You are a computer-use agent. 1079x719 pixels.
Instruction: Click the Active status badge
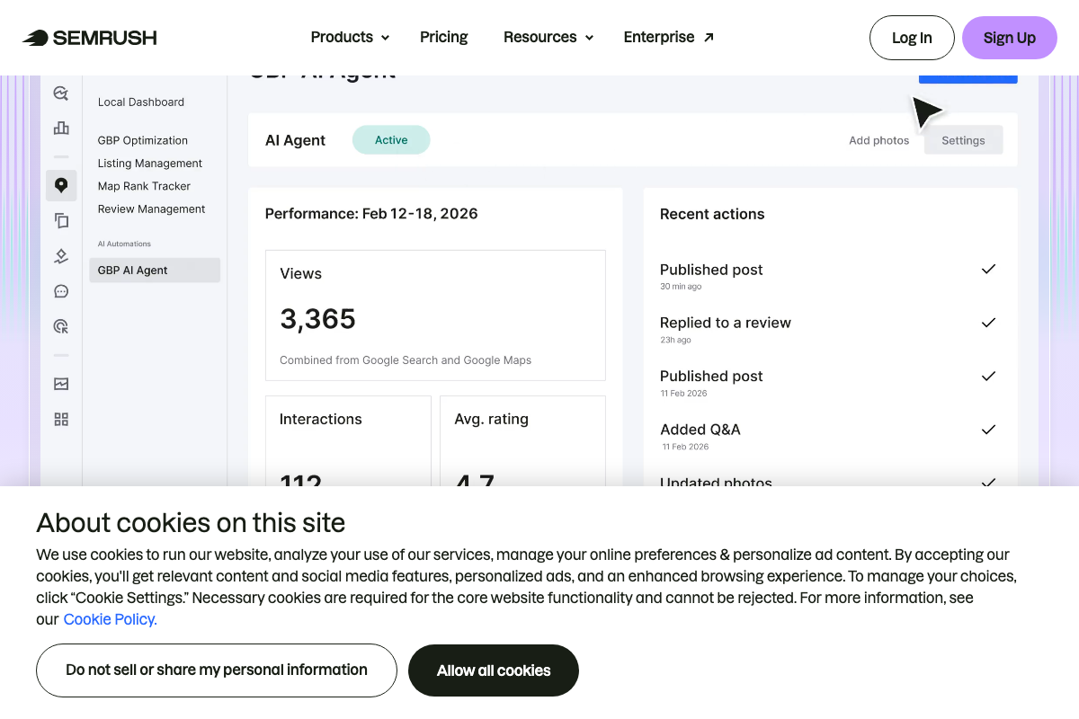pos(391,140)
